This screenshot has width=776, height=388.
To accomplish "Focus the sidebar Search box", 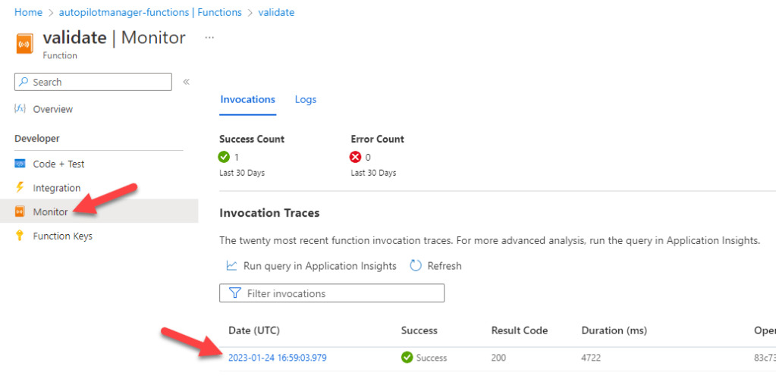I will point(93,82).
